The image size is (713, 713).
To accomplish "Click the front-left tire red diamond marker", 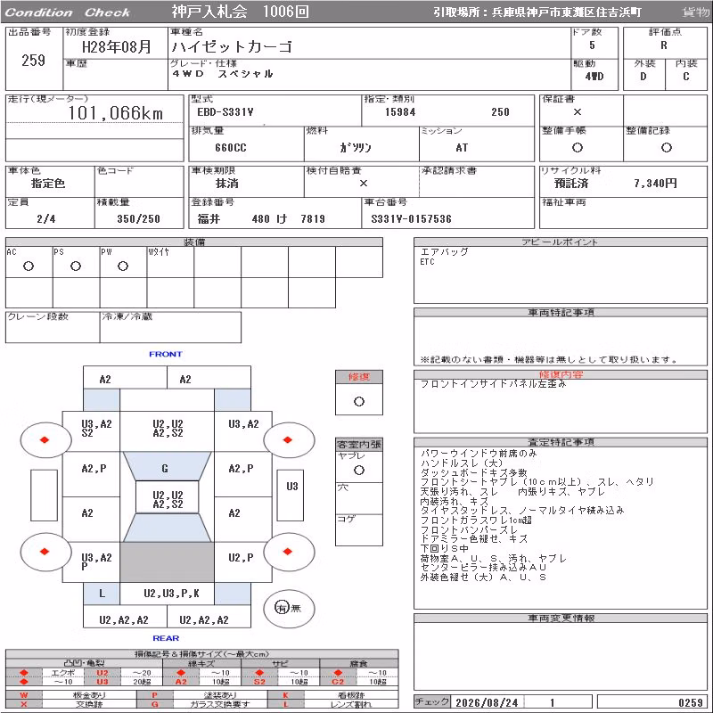I will (x=45, y=439).
